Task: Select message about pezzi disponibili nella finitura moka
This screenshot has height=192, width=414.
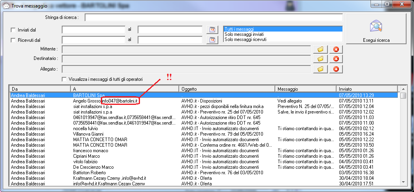Action: pos(204,106)
